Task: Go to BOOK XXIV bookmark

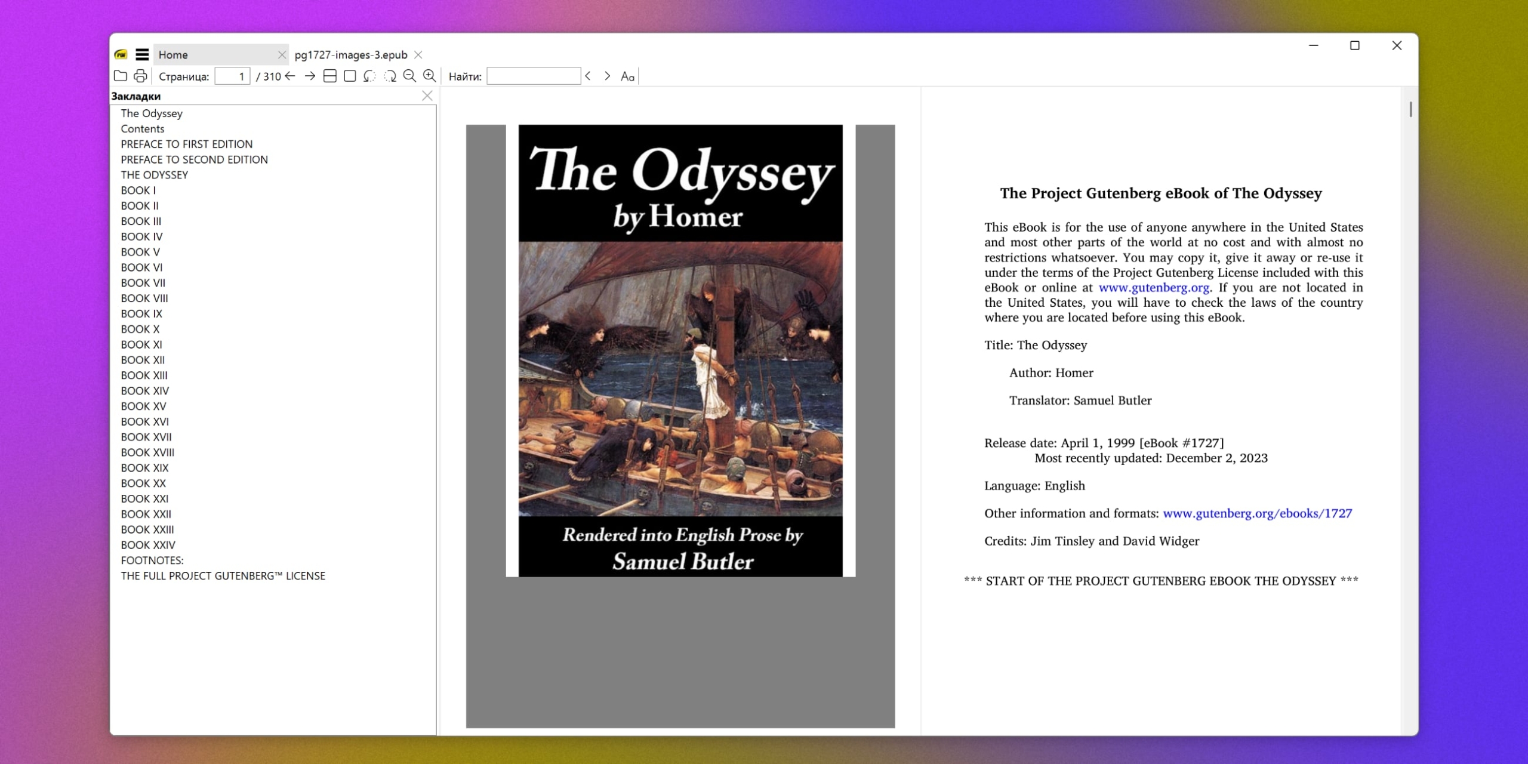Action: click(x=148, y=545)
